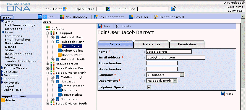Click the Newcastle department icon
246x110 pixels.
coord(57,81)
